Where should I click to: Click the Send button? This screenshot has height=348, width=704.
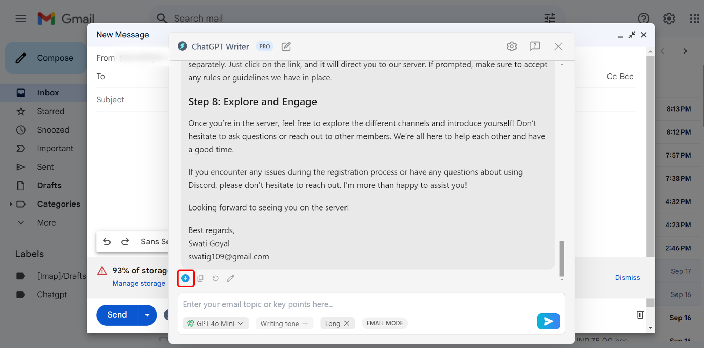click(x=117, y=315)
